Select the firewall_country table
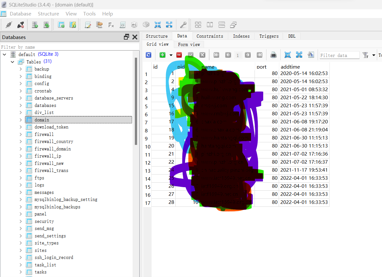The width and height of the screenshot is (382, 277). (54, 141)
